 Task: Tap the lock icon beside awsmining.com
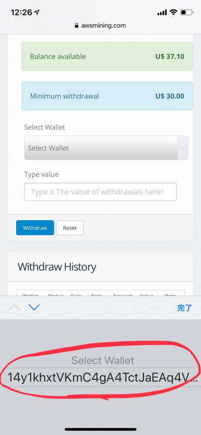(x=77, y=26)
